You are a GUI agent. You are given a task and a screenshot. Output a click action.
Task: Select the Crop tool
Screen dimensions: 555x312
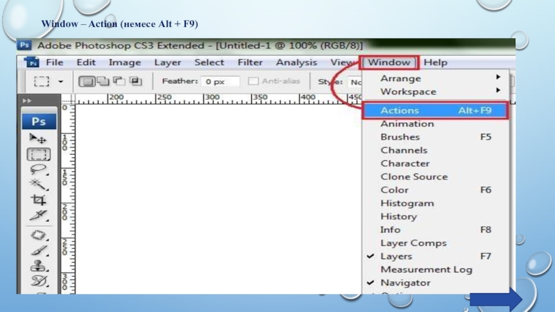click(x=38, y=200)
